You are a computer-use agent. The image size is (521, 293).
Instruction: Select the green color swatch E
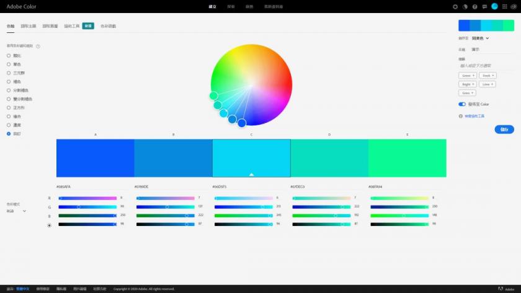407,158
